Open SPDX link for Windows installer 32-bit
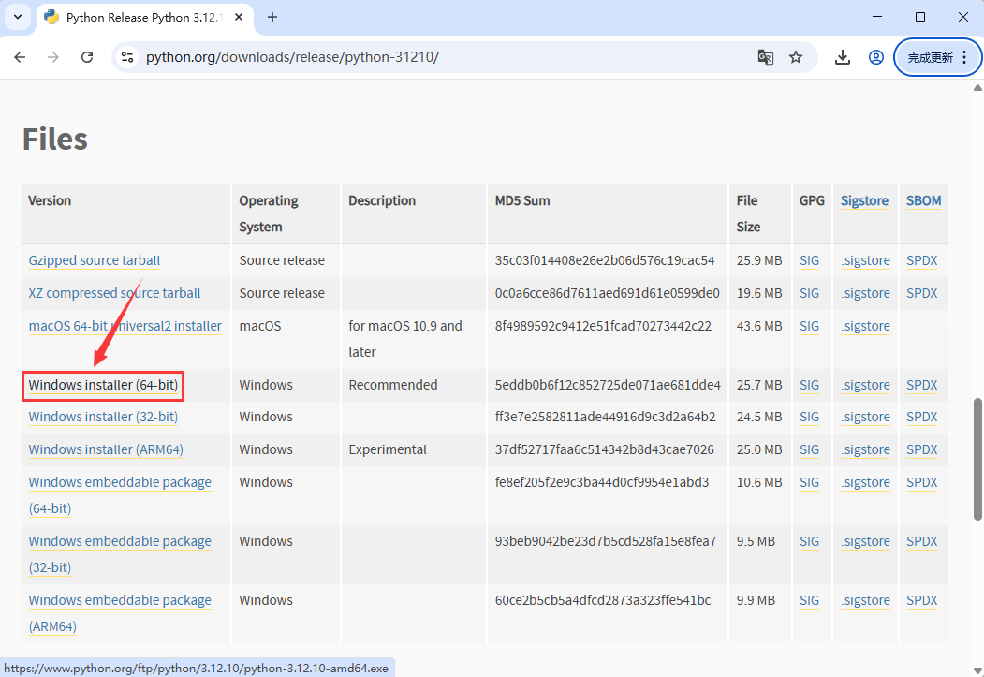984x677 pixels. click(x=921, y=417)
